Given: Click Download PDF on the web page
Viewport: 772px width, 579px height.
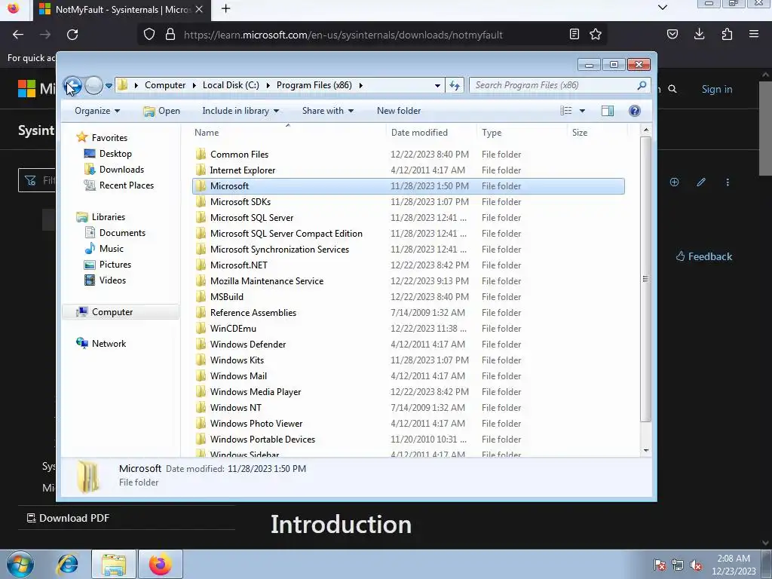Looking at the screenshot, I should point(69,518).
